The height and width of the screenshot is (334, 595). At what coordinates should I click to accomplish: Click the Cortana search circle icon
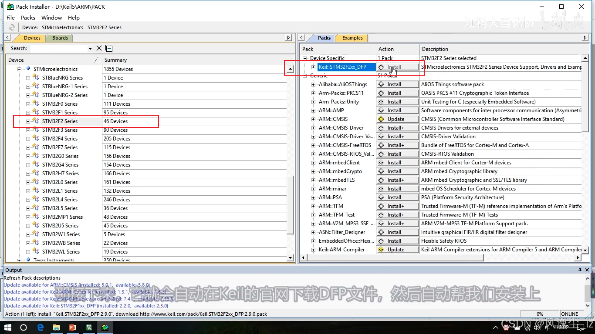click(24, 327)
